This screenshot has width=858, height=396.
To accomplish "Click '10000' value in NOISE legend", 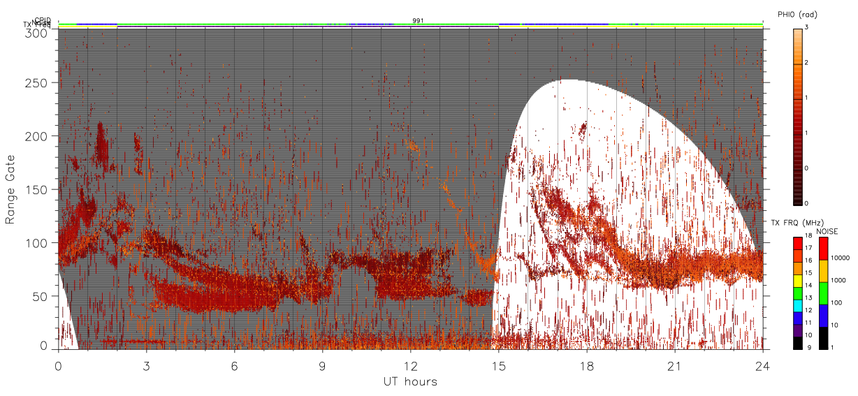I will (x=841, y=258).
